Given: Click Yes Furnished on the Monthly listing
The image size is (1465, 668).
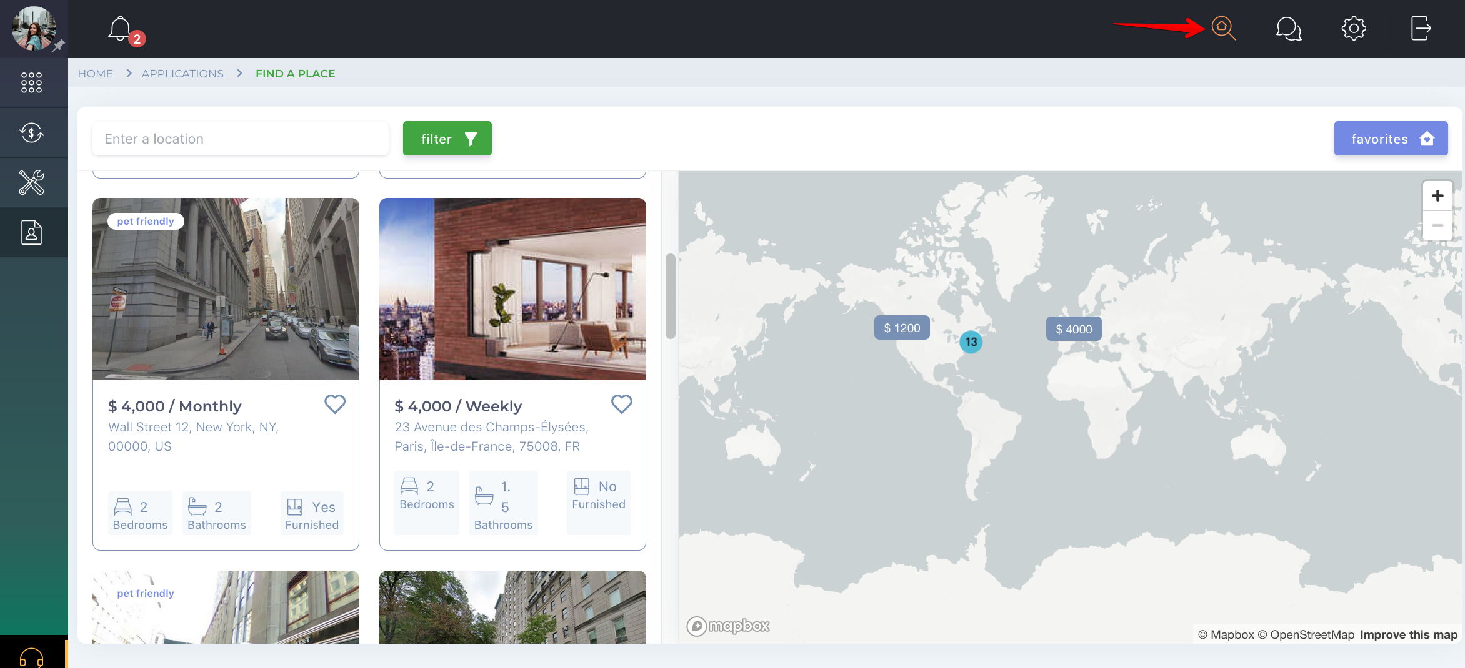Looking at the screenshot, I should click(312, 514).
